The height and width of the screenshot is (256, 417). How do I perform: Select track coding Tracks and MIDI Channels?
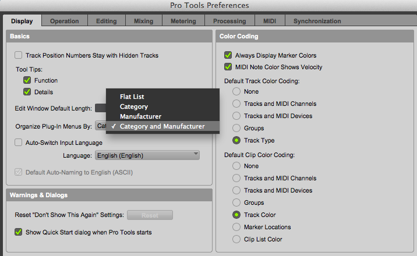point(236,104)
